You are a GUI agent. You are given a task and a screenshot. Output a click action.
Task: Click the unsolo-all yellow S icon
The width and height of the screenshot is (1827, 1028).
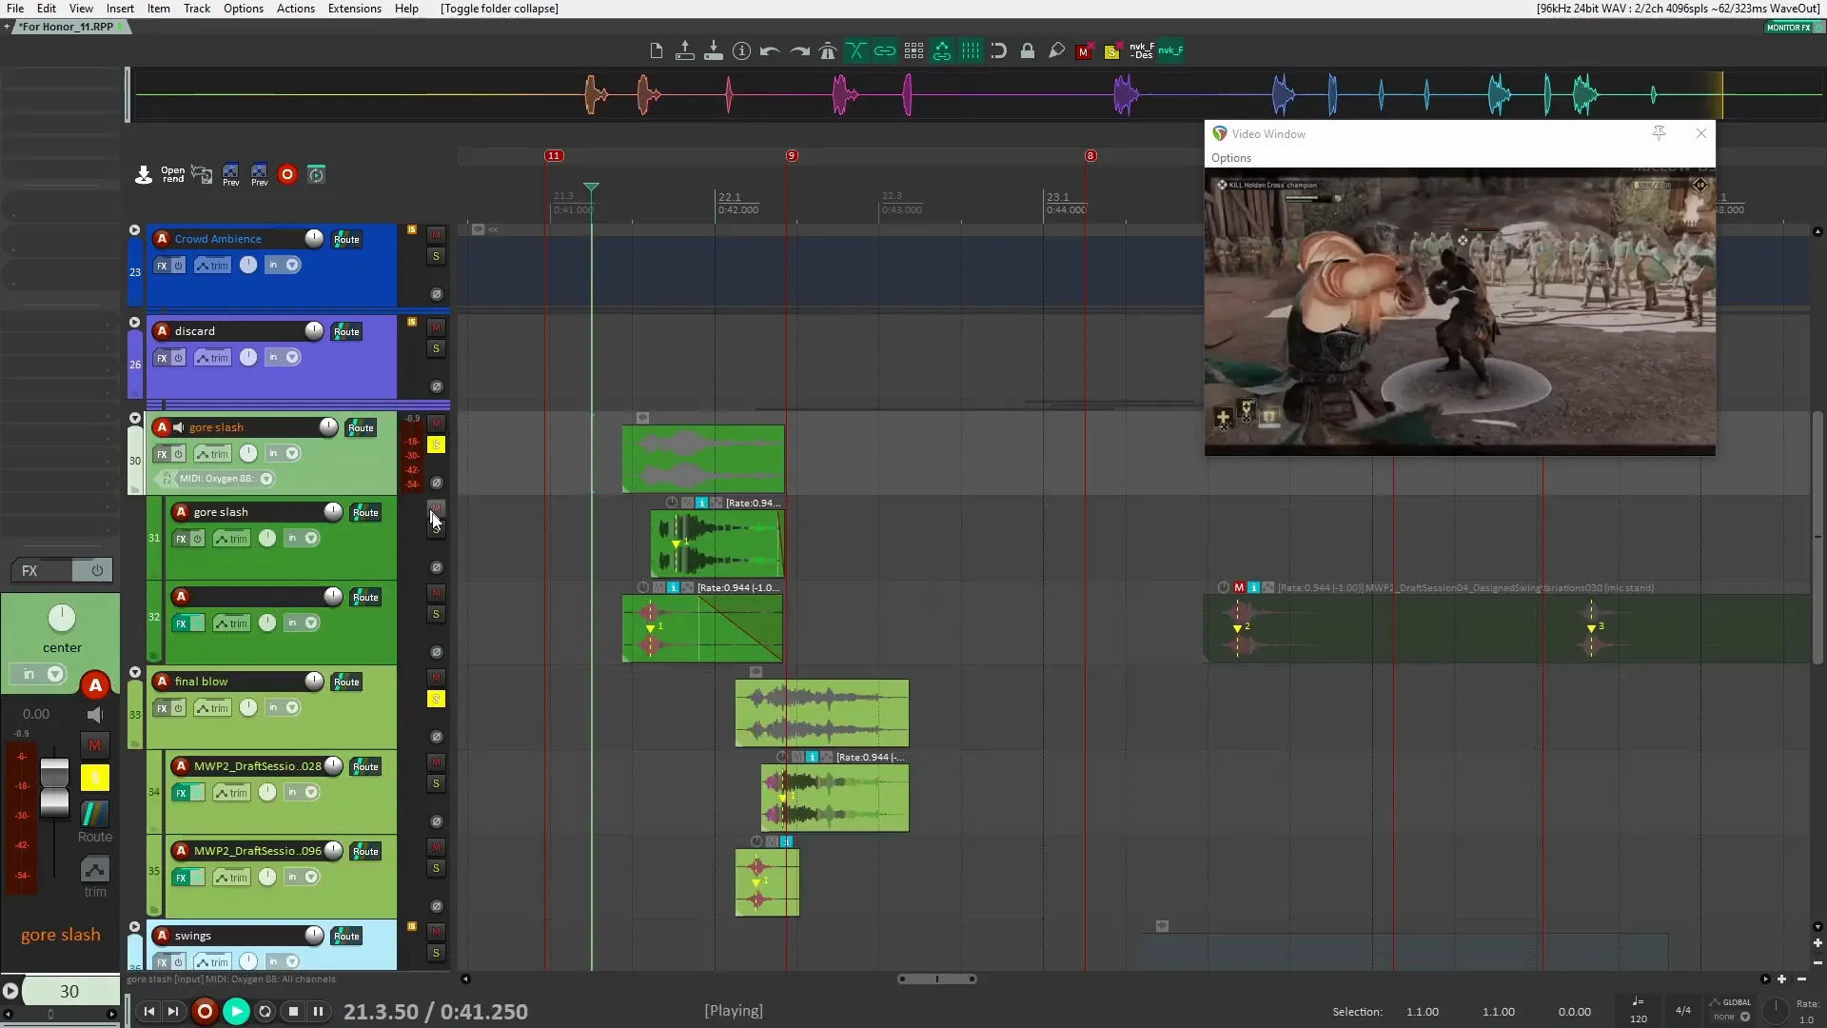1111,52
